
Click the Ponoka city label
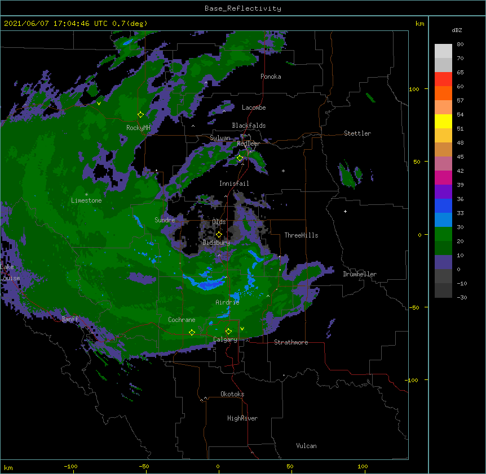coord(271,77)
